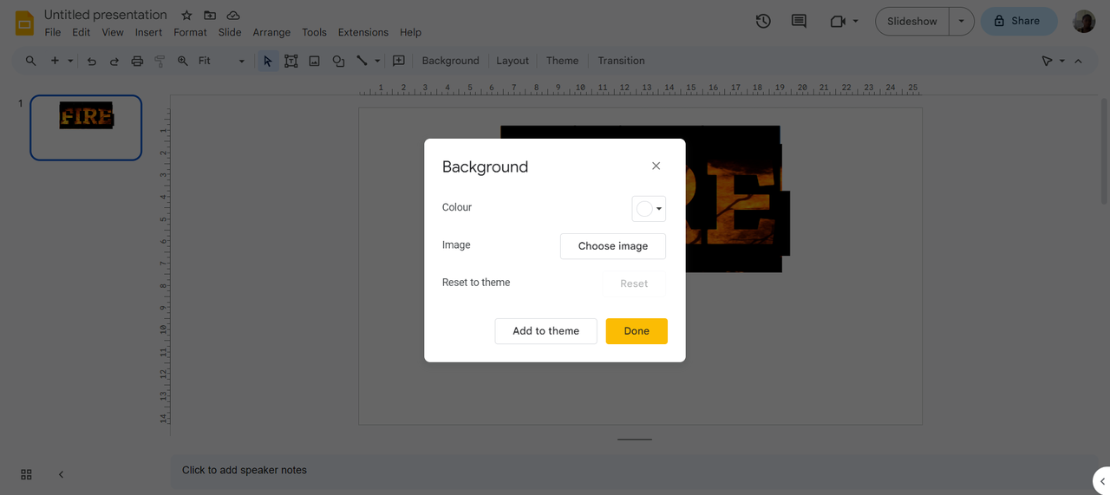This screenshot has width=1110, height=495.
Task: Open the Arrange menu
Action: [x=271, y=32]
